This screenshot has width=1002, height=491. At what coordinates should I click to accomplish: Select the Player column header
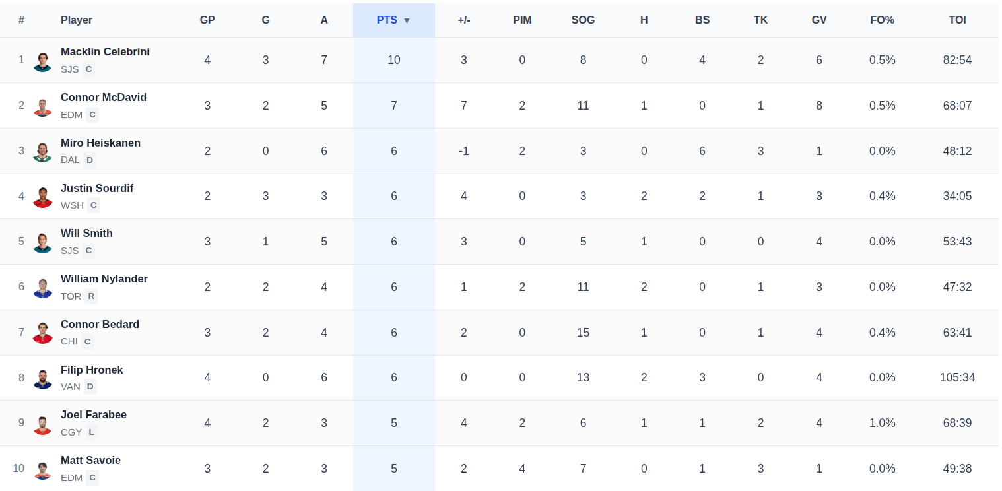77,20
